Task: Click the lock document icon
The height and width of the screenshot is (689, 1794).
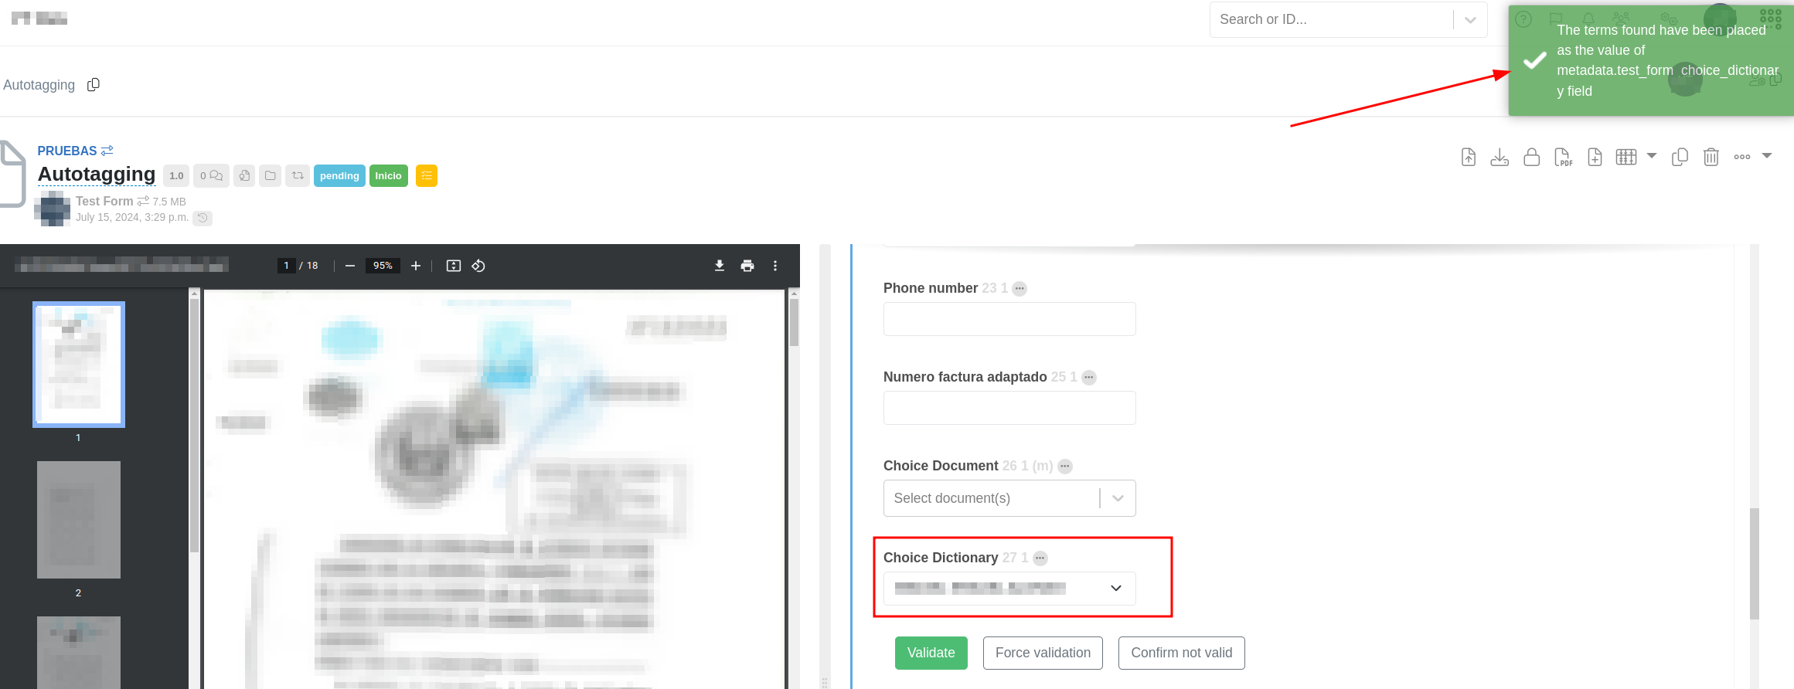Action: coord(1531,157)
